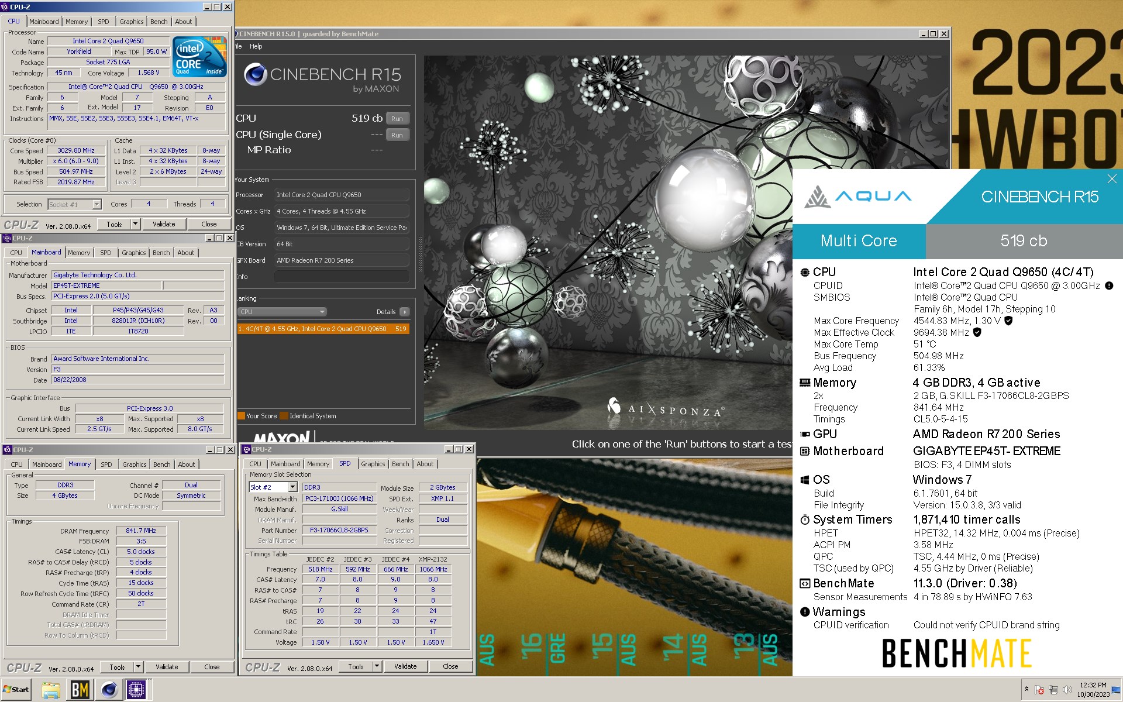The width and height of the screenshot is (1123, 702).
Task: Click the Intel Core 2 Quad badge in CPU-Z
Action: [201, 57]
